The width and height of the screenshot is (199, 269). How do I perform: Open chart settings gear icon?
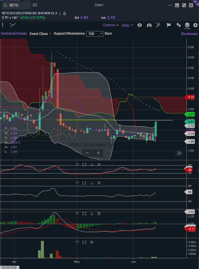195,25
